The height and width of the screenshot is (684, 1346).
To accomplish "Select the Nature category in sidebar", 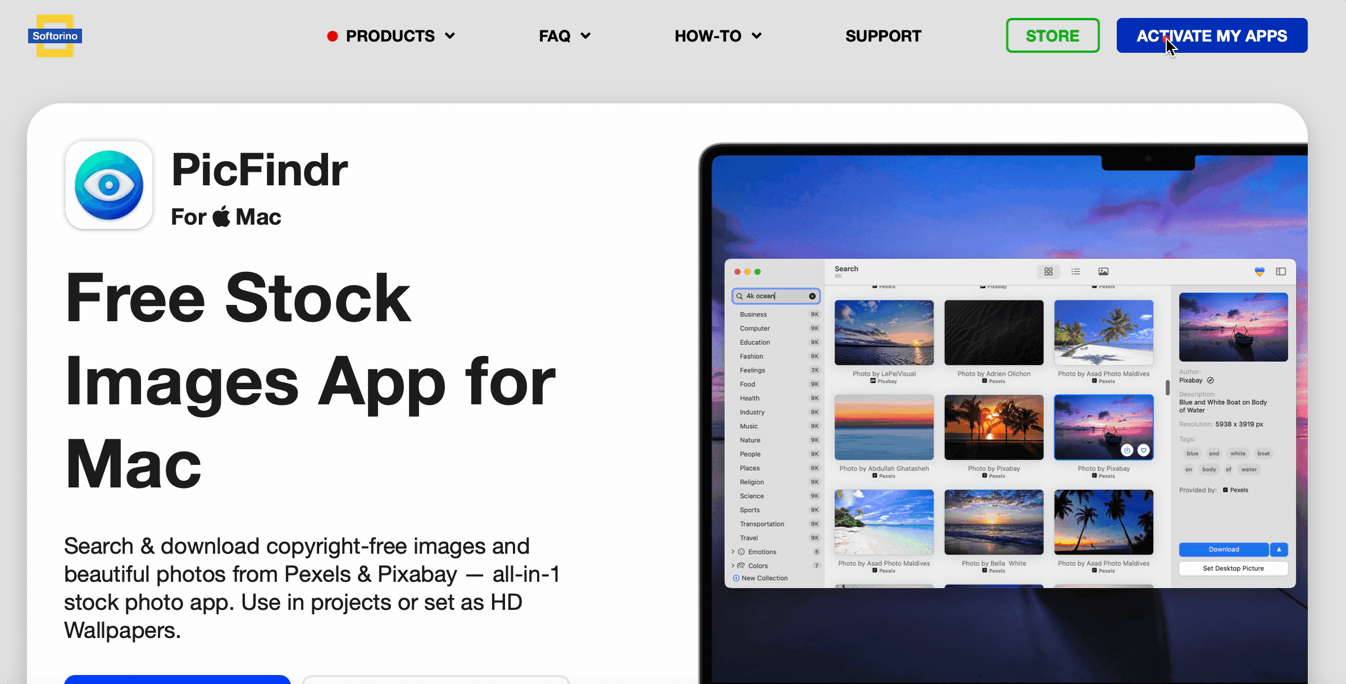I will coord(750,440).
